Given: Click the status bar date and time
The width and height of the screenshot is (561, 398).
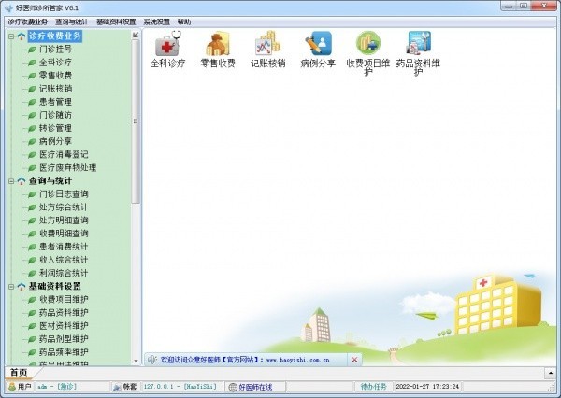Looking at the screenshot, I should point(427,387).
